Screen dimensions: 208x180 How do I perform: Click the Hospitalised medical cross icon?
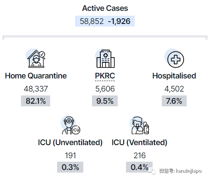(174, 58)
